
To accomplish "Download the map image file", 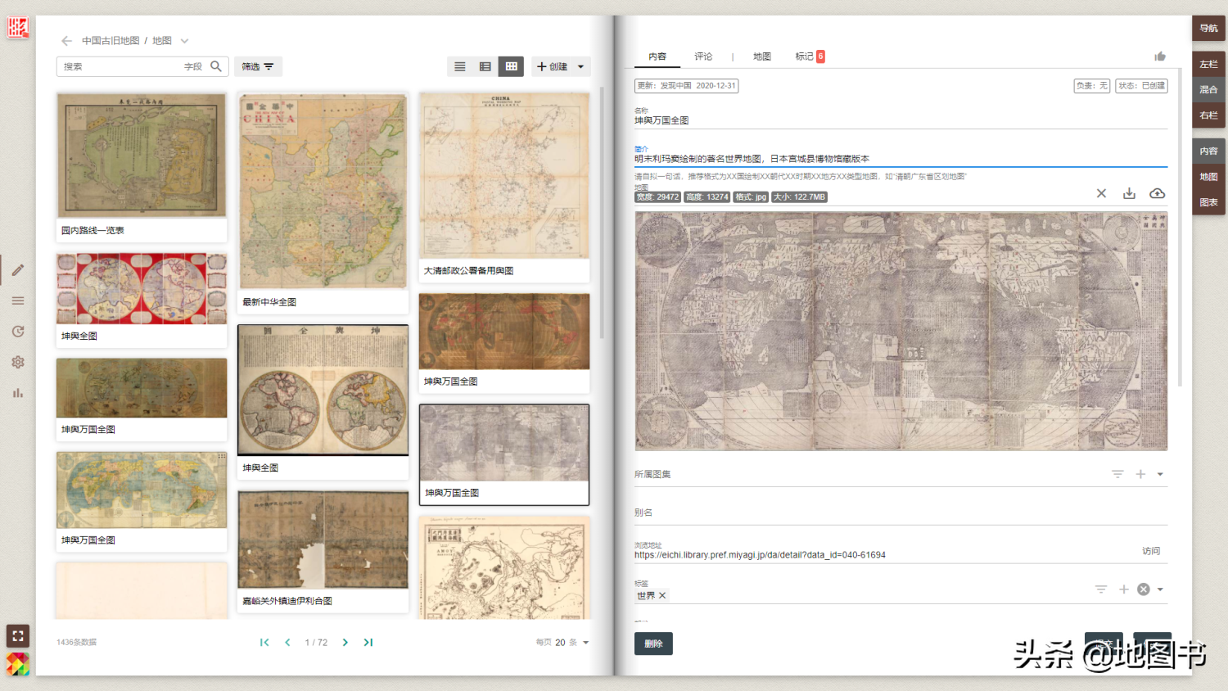I will pos(1129,193).
